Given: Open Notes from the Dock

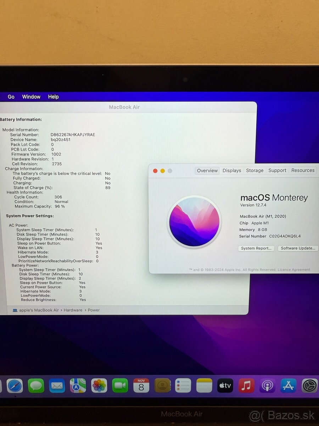Looking at the screenshot, I should coord(205,385).
